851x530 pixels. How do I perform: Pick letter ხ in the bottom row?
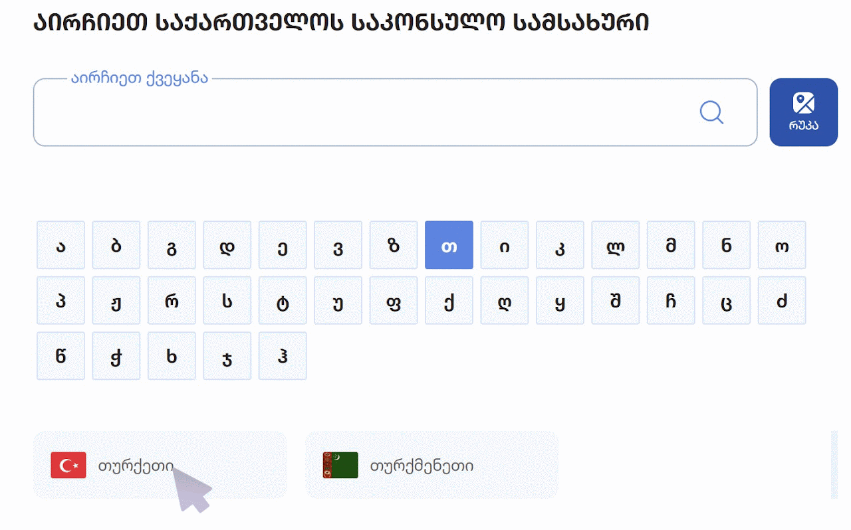coord(172,356)
